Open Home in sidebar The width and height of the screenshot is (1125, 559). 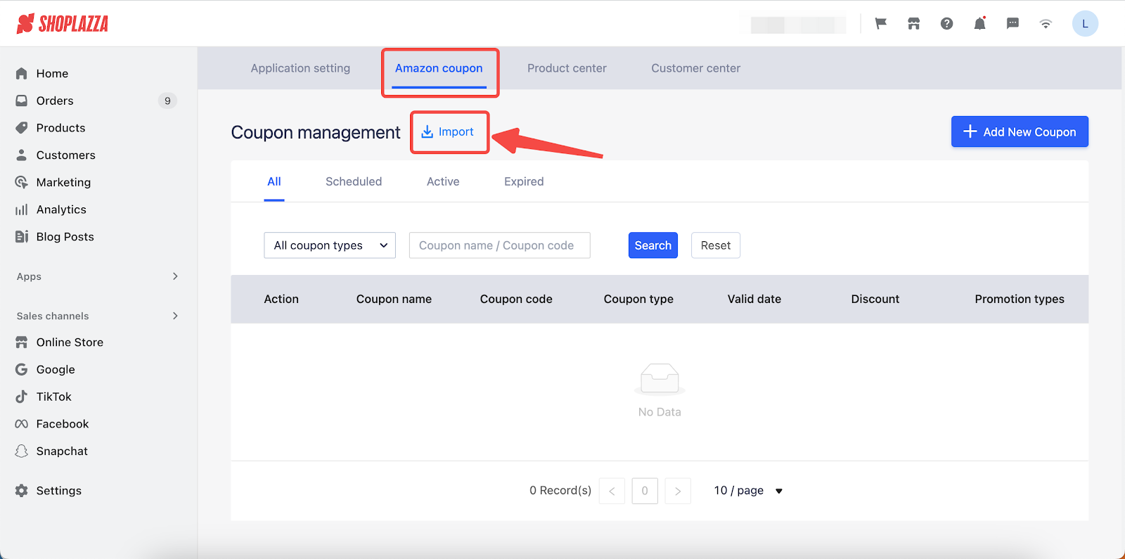click(53, 73)
